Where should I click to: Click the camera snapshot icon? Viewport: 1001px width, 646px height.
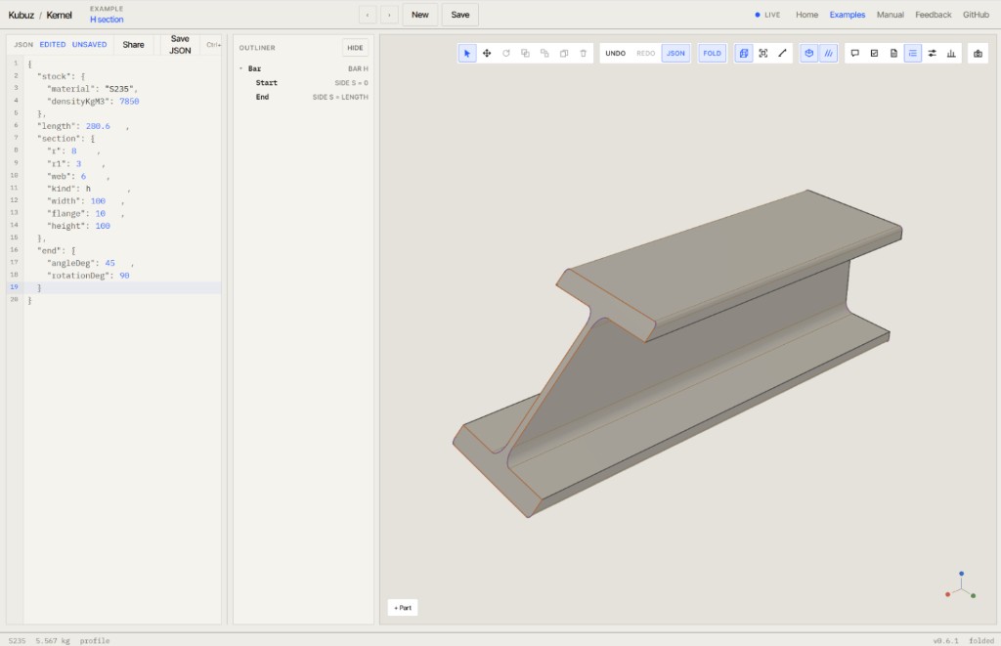[x=978, y=54]
